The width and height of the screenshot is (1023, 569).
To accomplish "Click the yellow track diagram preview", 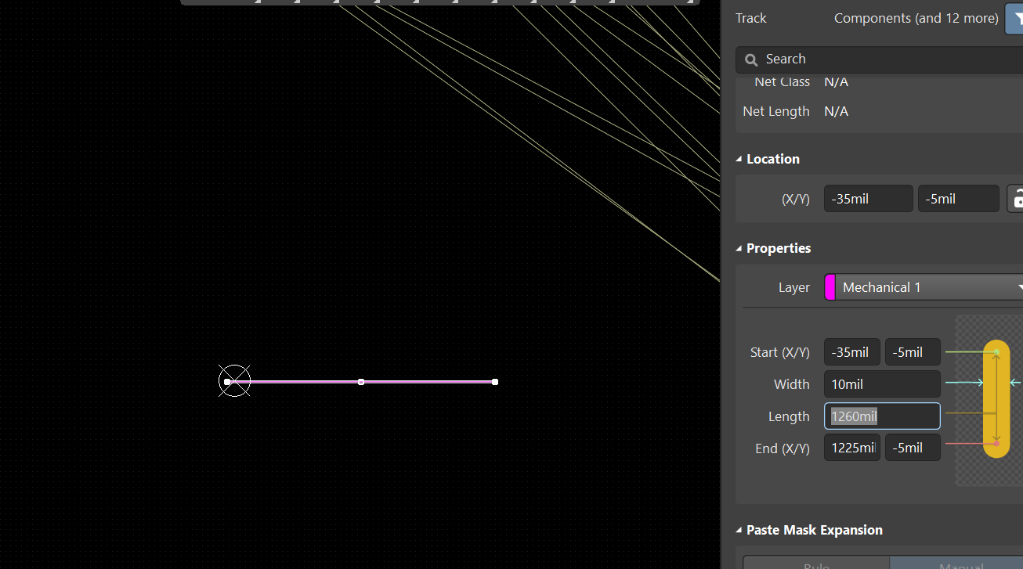I will [x=996, y=398].
